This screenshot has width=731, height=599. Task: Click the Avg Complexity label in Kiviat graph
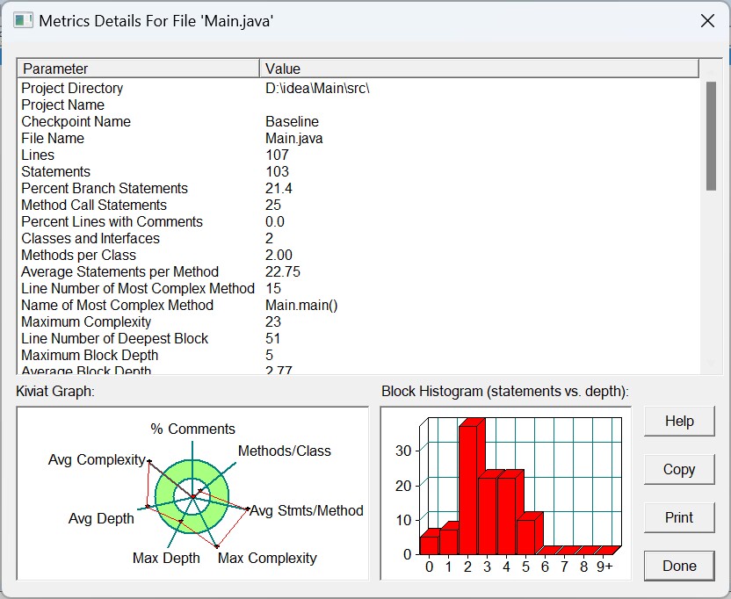click(x=97, y=459)
